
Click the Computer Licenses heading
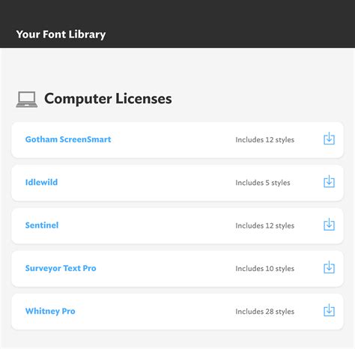pyautogui.click(x=108, y=99)
